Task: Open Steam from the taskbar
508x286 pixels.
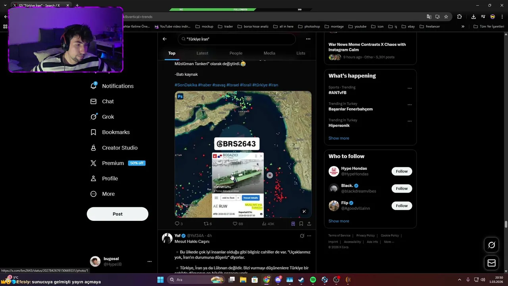Action: (x=301, y=280)
